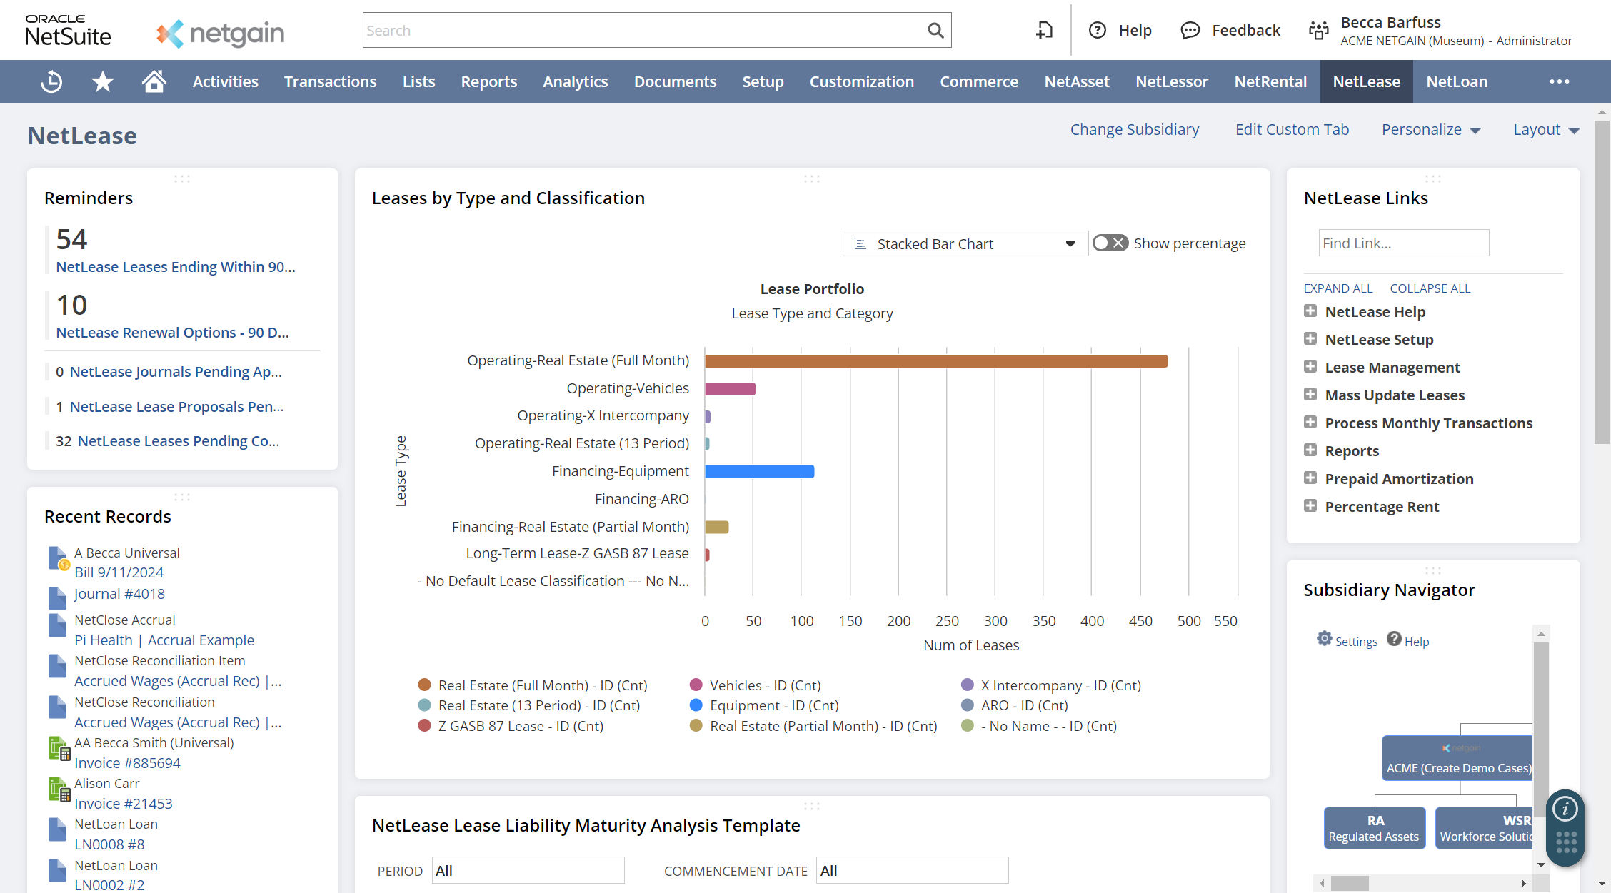Grab the NetLease Links portlet drag handle
The width and height of the screenshot is (1611, 893).
tap(1433, 178)
